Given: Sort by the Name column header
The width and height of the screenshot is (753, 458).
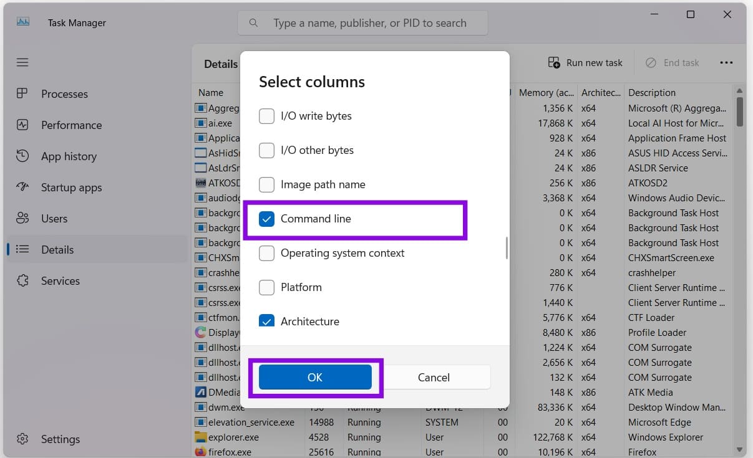Looking at the screenshot, I should point(211,92).
